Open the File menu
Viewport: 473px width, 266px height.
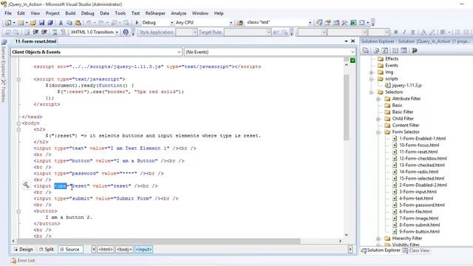tap(8, 13)
